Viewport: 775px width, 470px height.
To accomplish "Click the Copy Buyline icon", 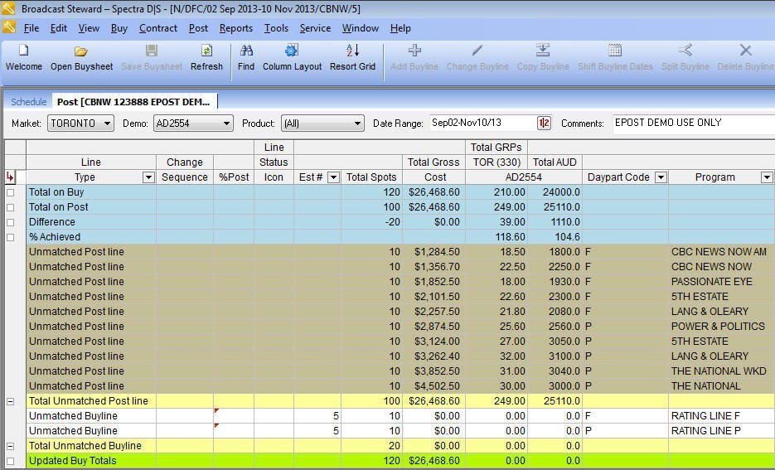I will (543, 51).
